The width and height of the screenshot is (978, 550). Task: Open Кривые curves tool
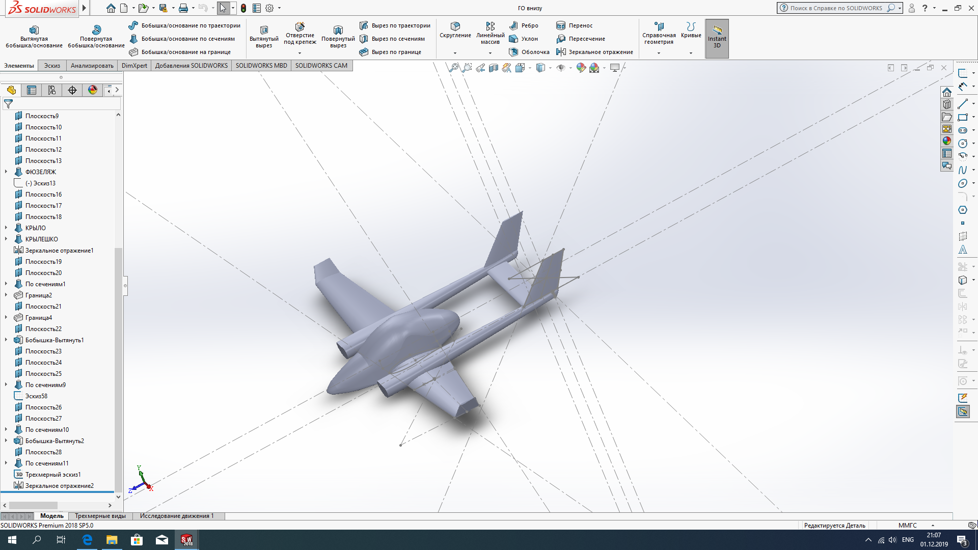coord(691,30)
